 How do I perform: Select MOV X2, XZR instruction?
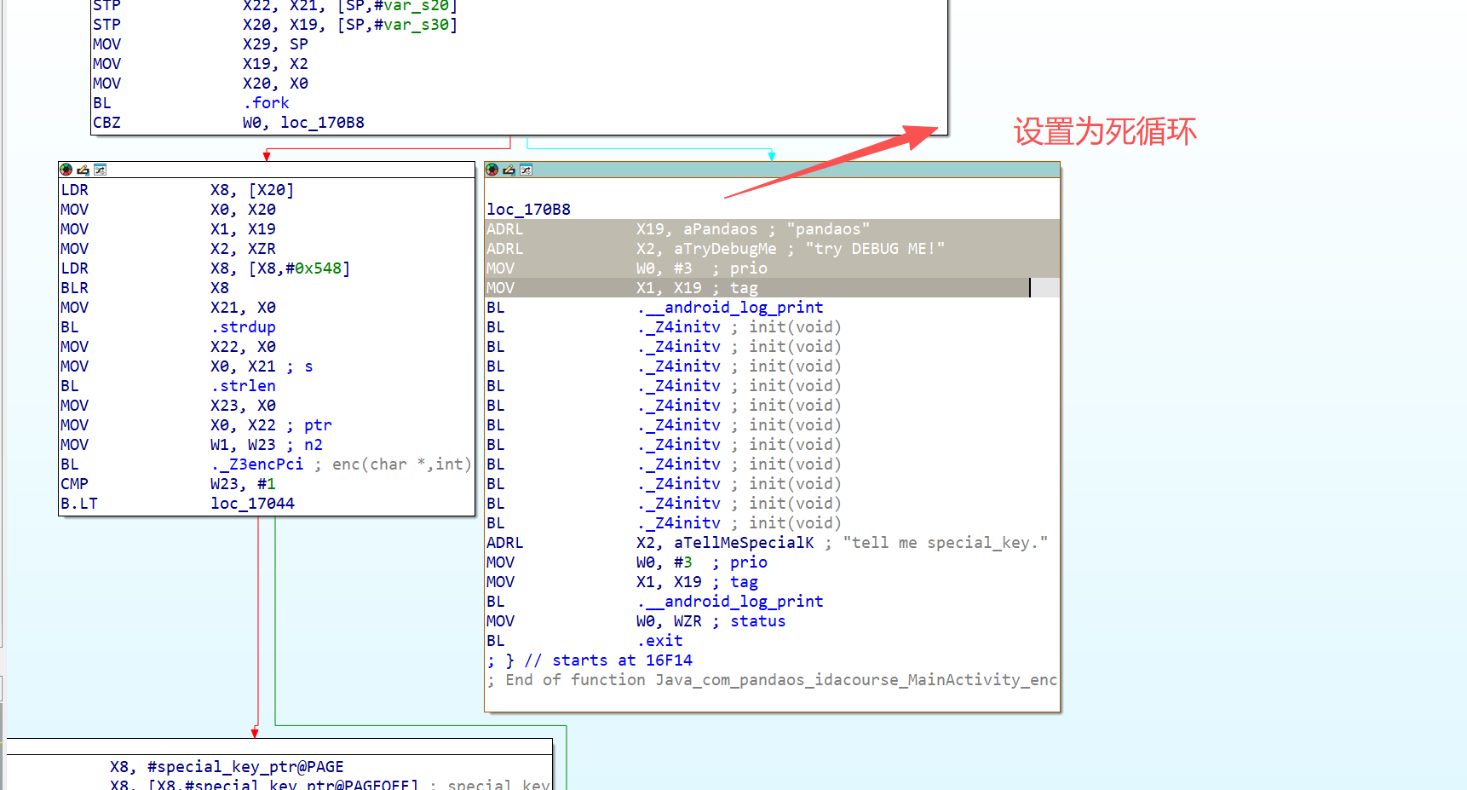pos(168,249)
